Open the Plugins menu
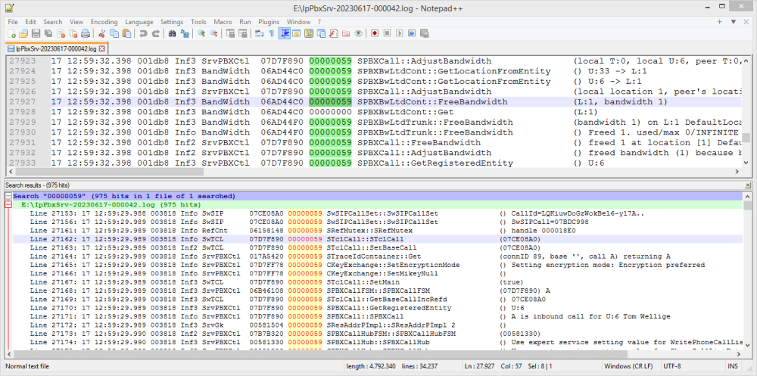Viewport: 757px width, 376px height. (269, 22)
